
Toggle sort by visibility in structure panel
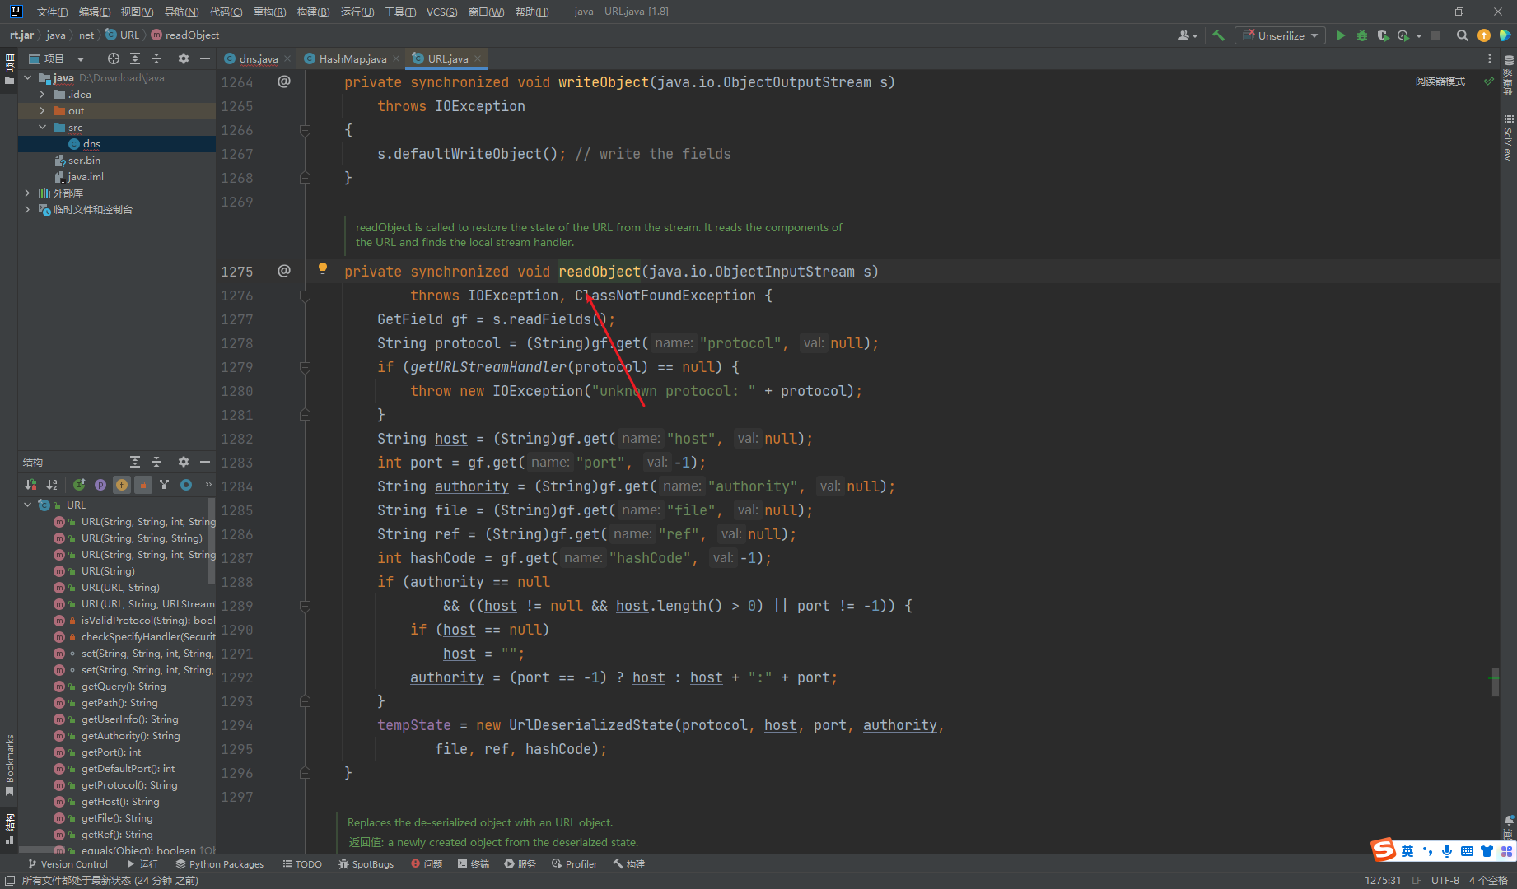click(30, 485)
